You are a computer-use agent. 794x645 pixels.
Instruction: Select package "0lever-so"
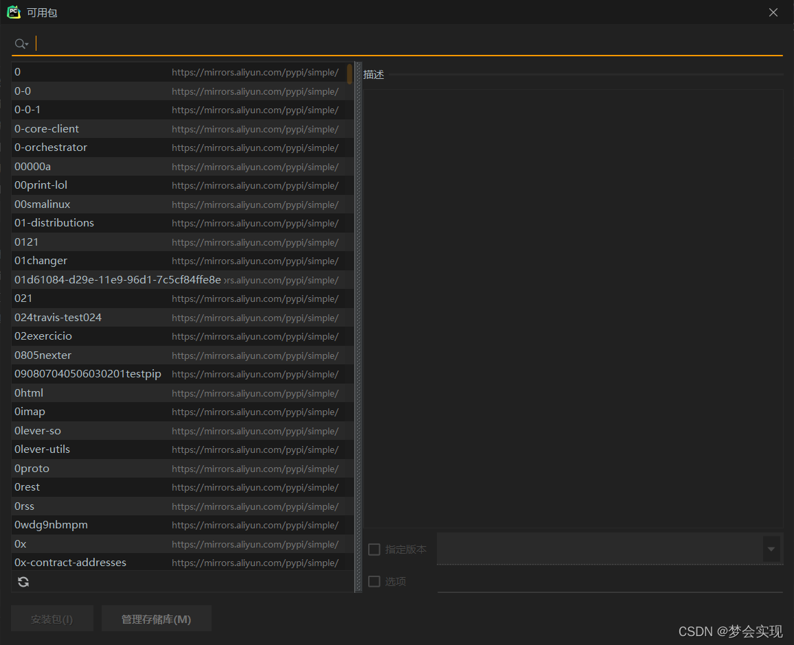182,431
